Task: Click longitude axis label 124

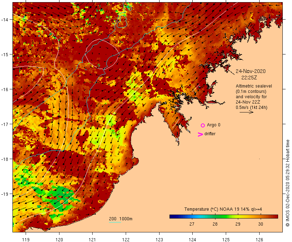Action: click(192, 240)
